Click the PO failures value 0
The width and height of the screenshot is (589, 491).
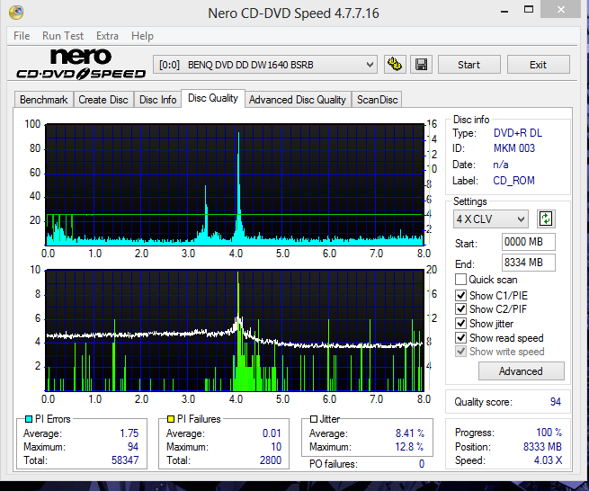[x=422, y=464]
